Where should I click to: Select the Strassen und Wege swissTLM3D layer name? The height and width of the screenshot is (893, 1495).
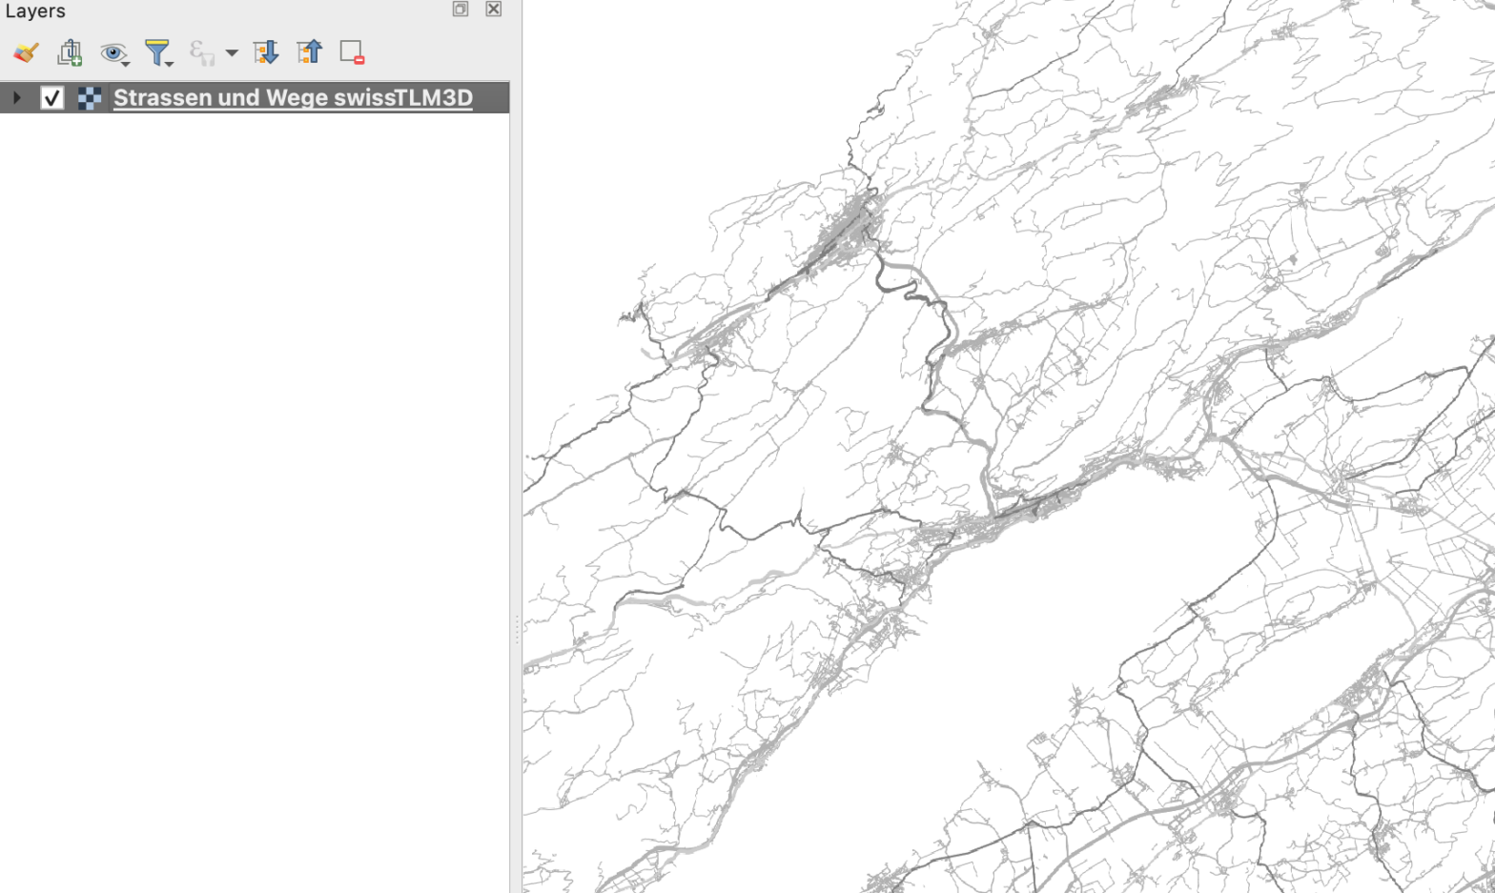293,97
